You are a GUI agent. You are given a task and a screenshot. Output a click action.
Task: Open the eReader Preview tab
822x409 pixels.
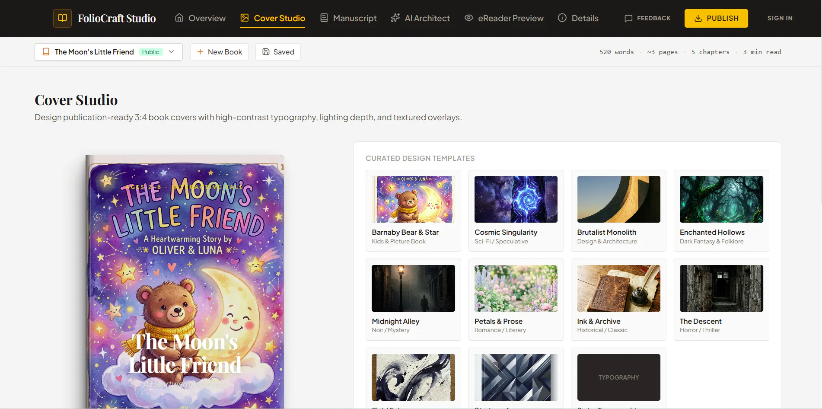504,18
